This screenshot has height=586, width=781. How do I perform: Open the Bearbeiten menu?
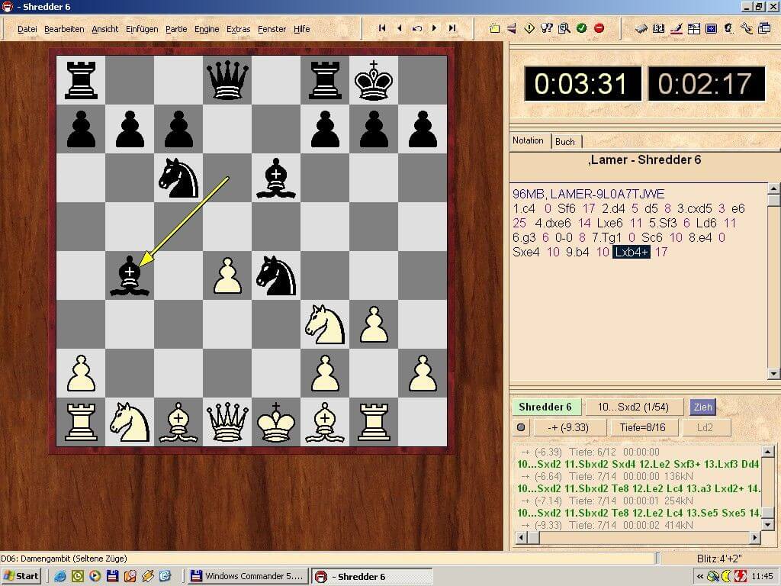(64, 29)
